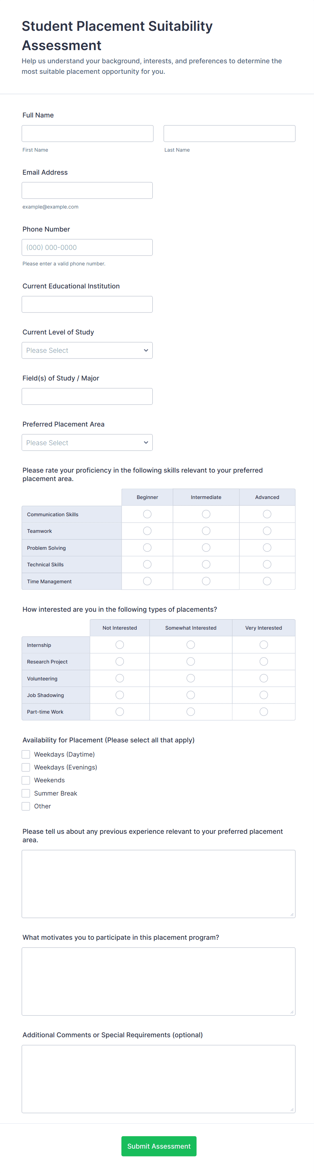Click the First Name input field
This screenshot has height=1173, width=314.
87,133
